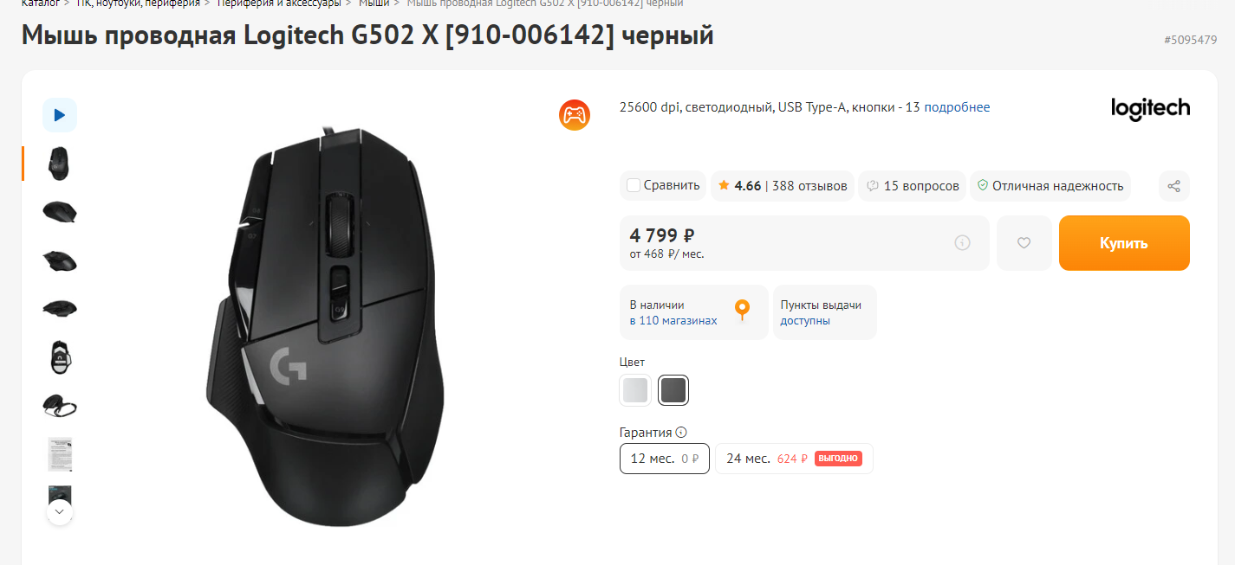Open the Мыши breadcrumb category
1235x565 pixels.
(374, 3)
